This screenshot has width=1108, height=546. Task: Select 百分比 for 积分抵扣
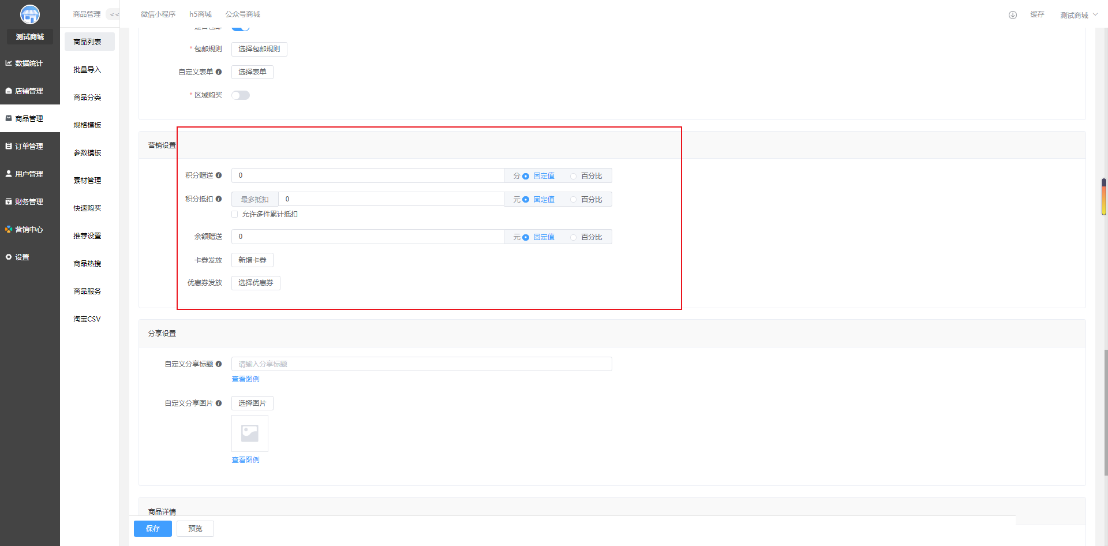pyautogui.click(x=586, y=200)
